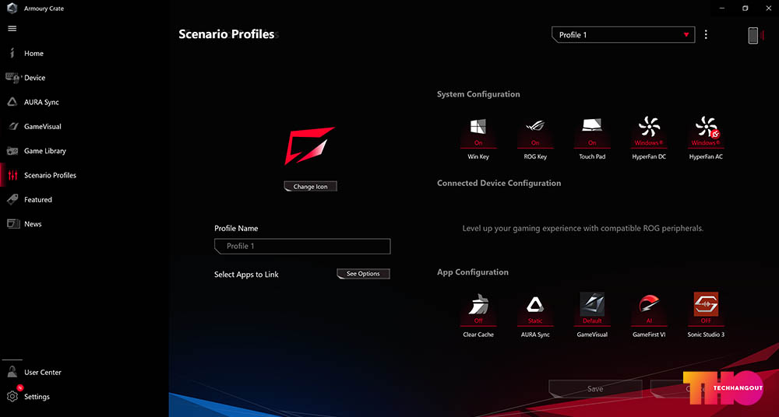
Task: Click the Armoury Crate logo in title bar
Action: point(12,8)
